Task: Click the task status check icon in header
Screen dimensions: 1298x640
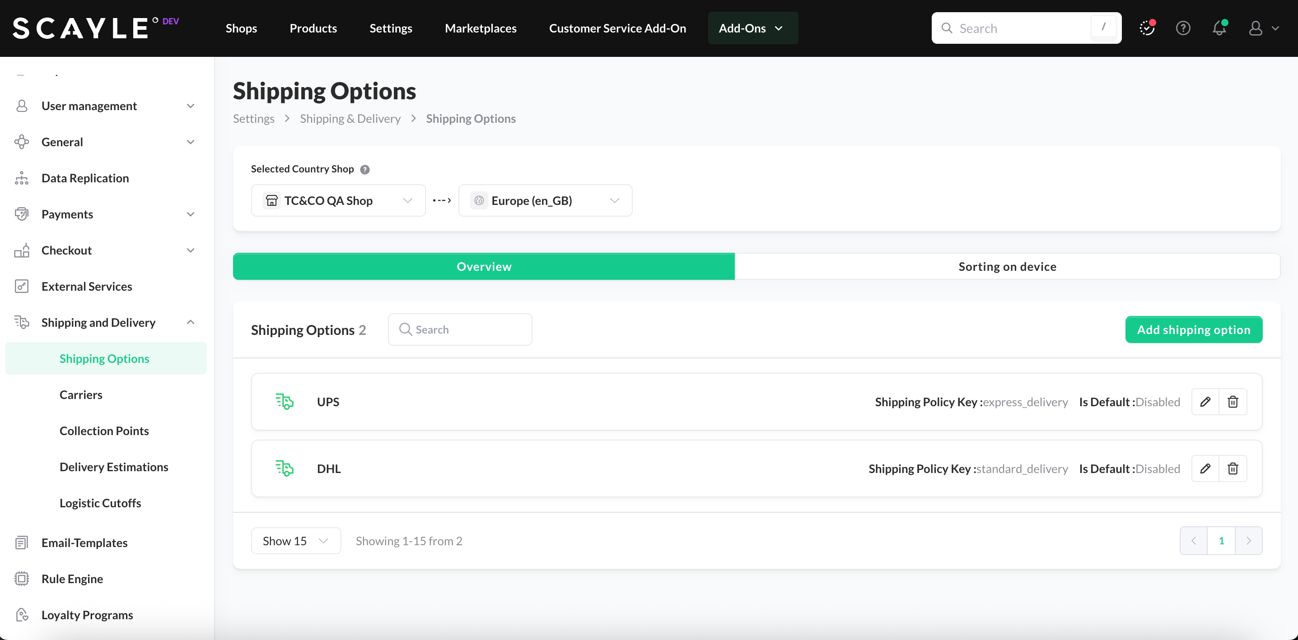Action: click(x=1147, y=28)
